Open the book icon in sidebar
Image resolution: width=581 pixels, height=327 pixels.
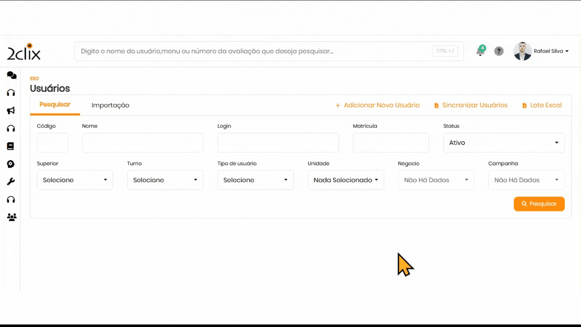pos(11,146)
